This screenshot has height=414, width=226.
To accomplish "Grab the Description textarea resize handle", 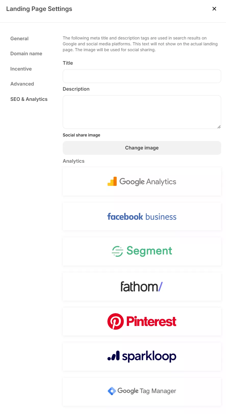I will pyautogui.click(x=219, y=127).
